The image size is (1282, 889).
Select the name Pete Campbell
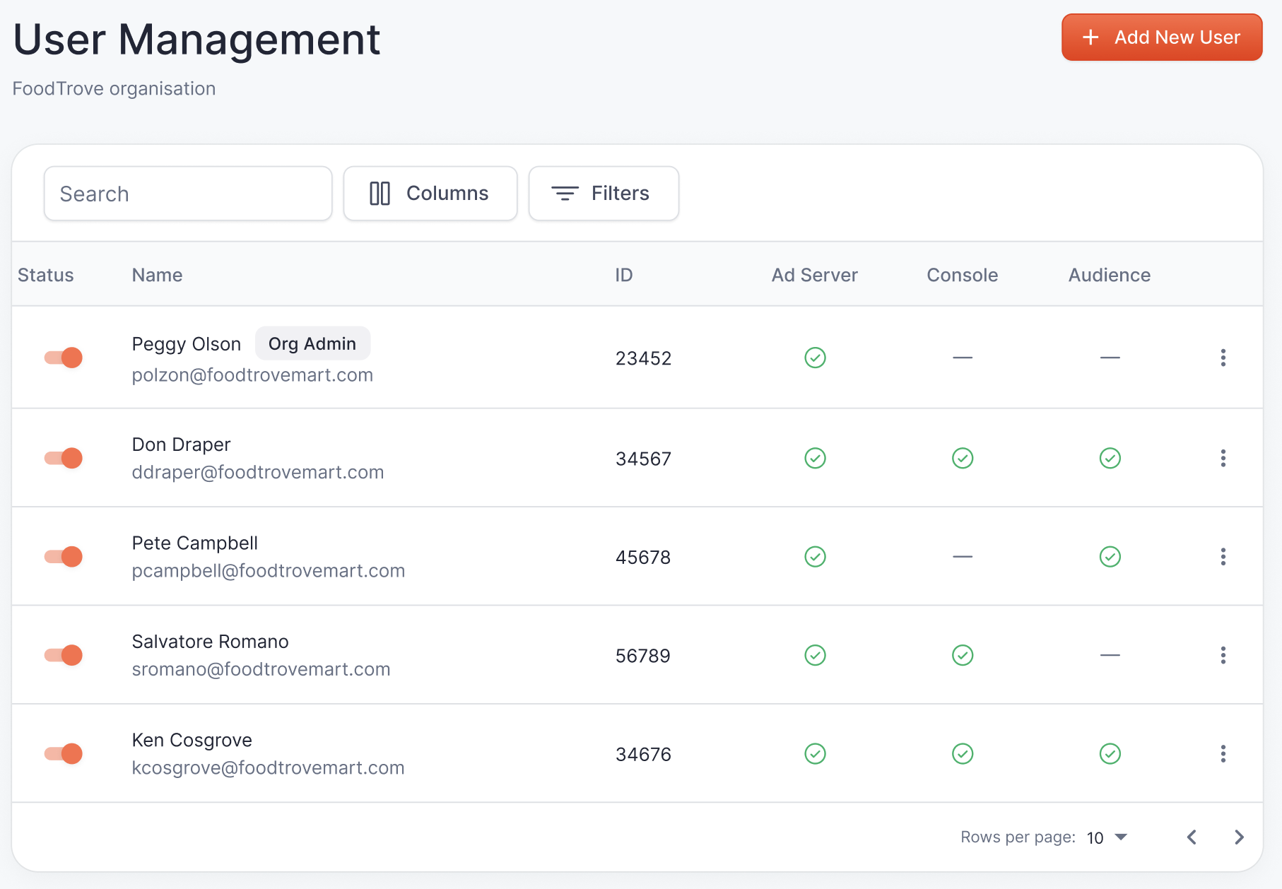pos(195,543)
